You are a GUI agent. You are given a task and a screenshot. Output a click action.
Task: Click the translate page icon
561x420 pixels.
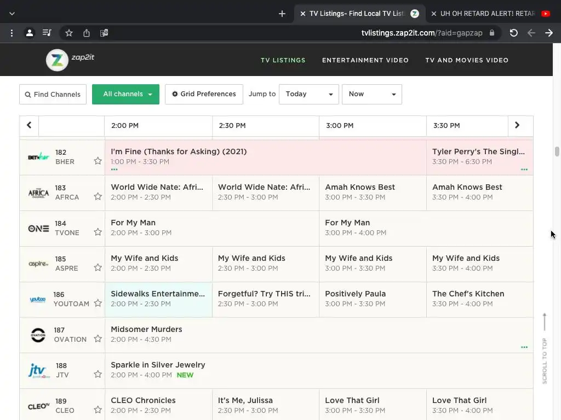pos(104,33)
